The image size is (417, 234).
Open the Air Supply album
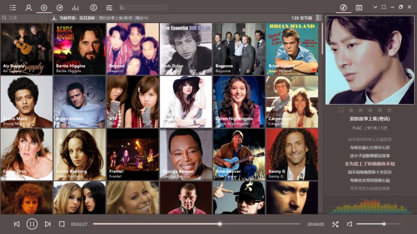[26, 49]
